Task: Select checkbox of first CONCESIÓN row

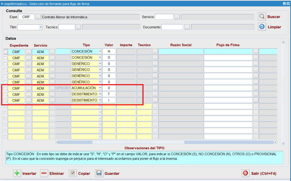Action: pos(5,51)
